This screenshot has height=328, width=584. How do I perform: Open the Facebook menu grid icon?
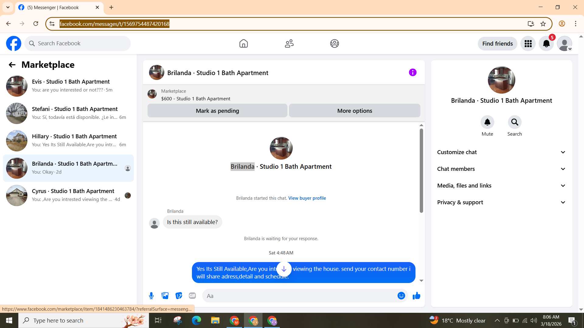[x=528, y=43]
